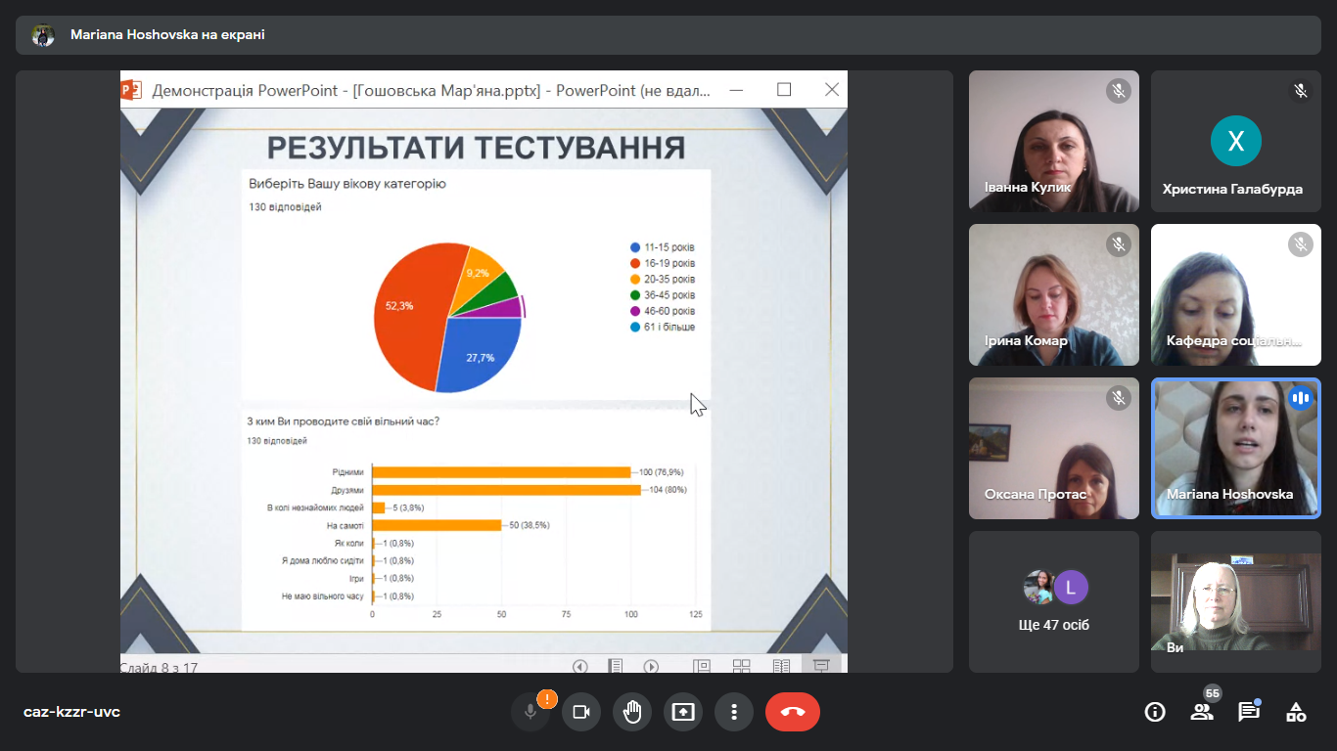Go to previous slide in PowerPoint

580,666
